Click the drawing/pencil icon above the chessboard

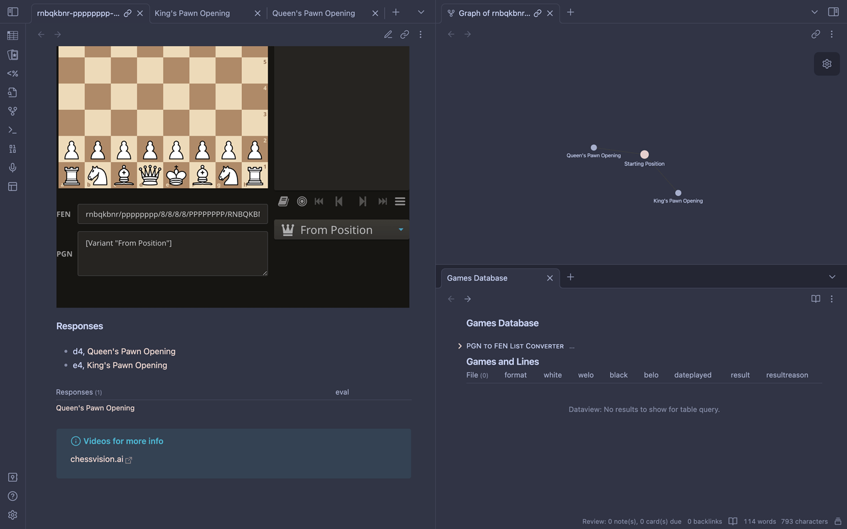(388, 34)
